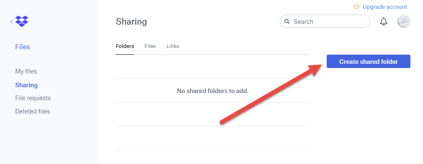Click the magnifier icon in search box
This screenshot has height=164, width=423.
(287, 22)
